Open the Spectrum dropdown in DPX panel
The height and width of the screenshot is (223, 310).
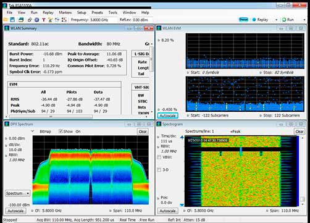tap(17, 193)
